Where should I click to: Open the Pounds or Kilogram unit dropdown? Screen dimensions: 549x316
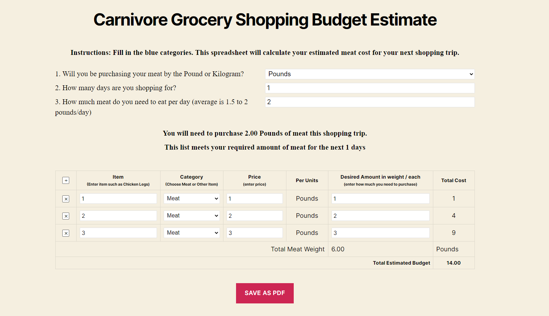(369, 74)
